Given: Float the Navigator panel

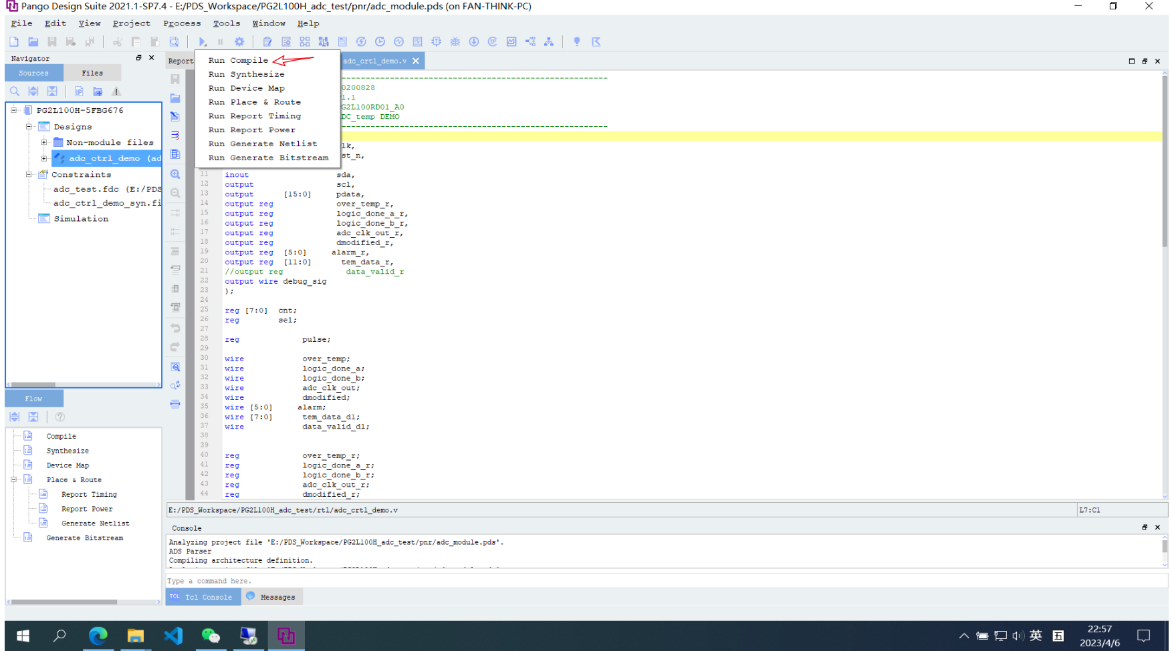Looking at the screenshot, I should 139,58.
